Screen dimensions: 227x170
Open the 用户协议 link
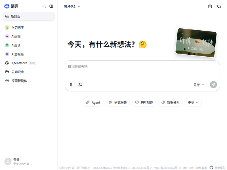(188, 168)
